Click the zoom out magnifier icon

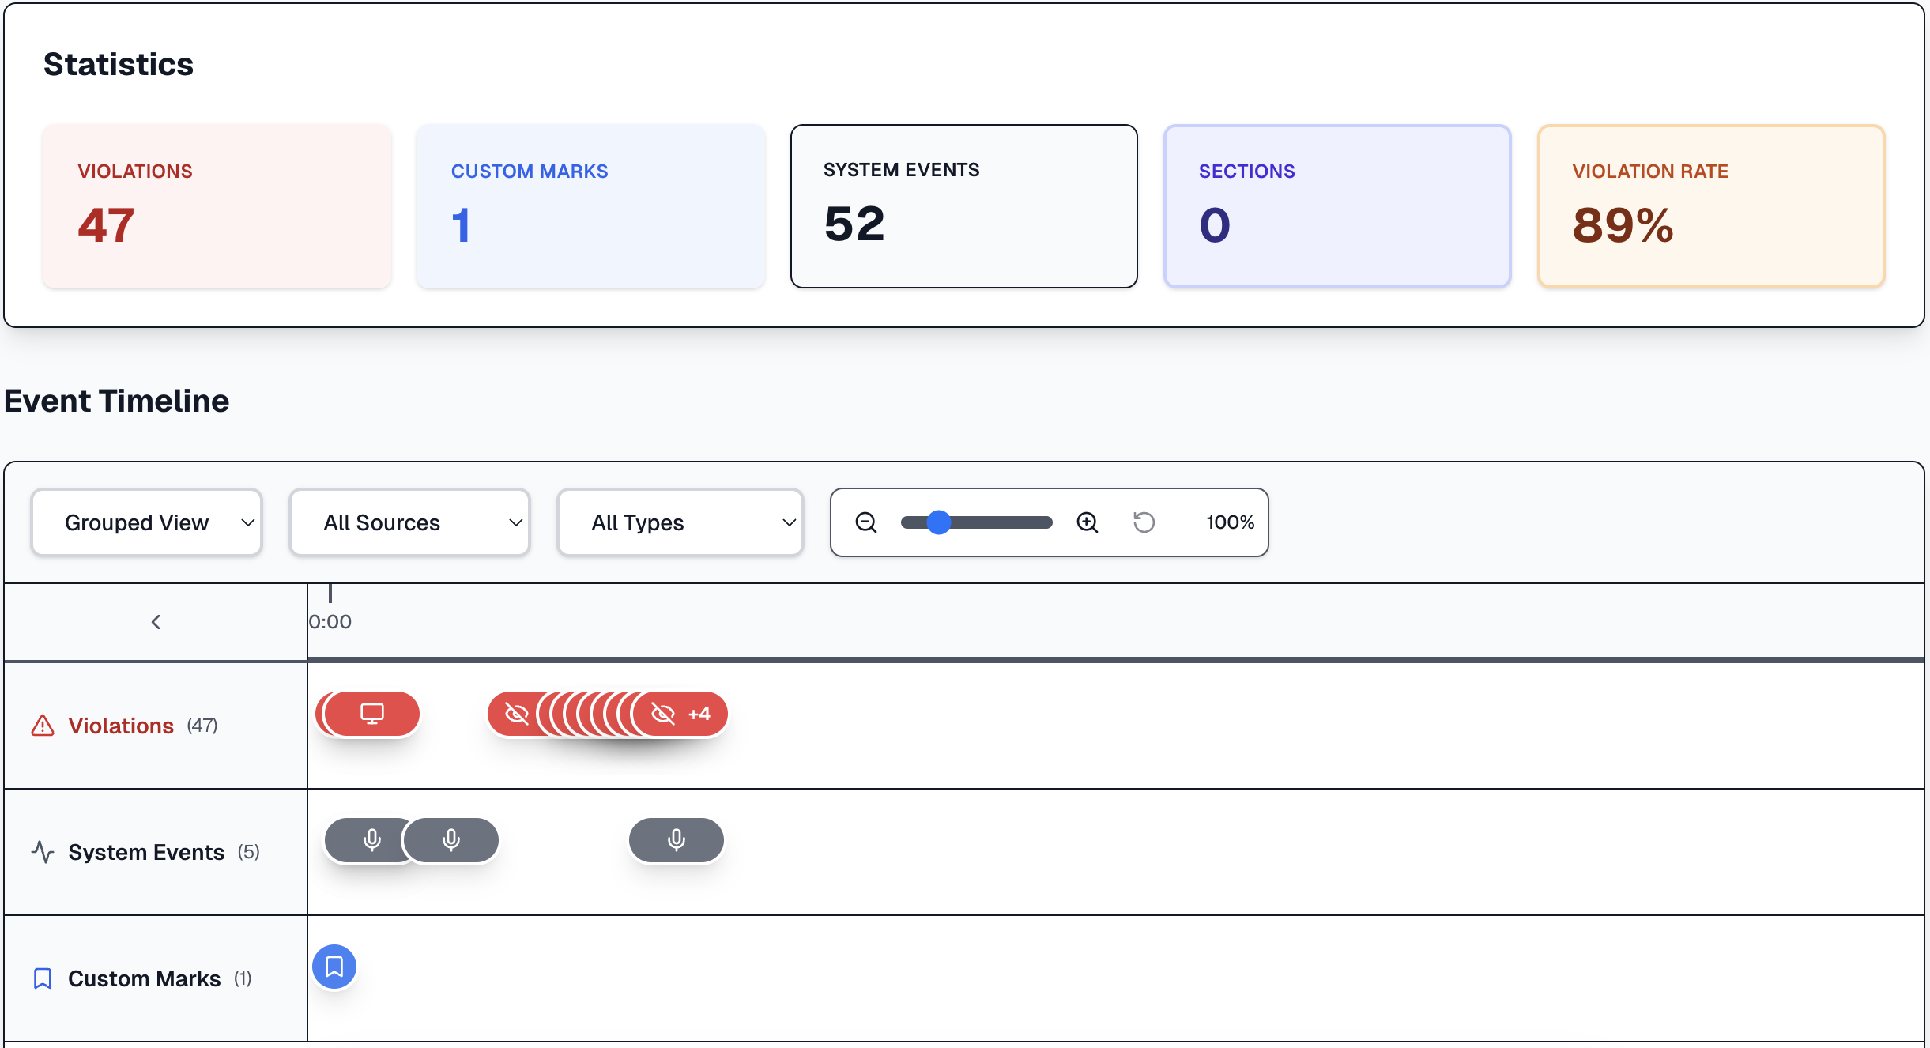click(865, 522)
